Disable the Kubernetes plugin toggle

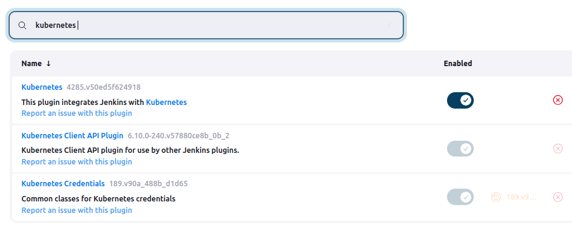click(x=460, y=100)
